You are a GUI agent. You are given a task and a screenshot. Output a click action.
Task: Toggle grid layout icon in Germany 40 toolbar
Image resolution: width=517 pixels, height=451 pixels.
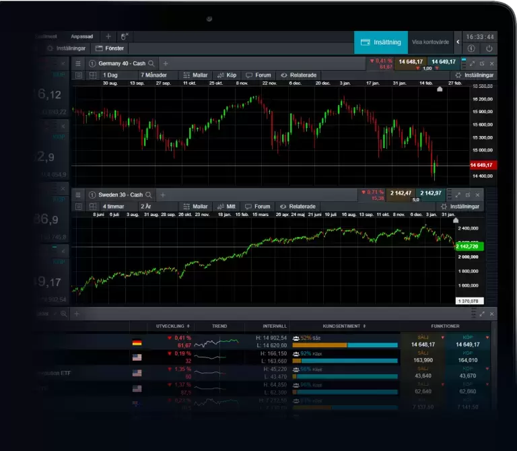[93, 75]
